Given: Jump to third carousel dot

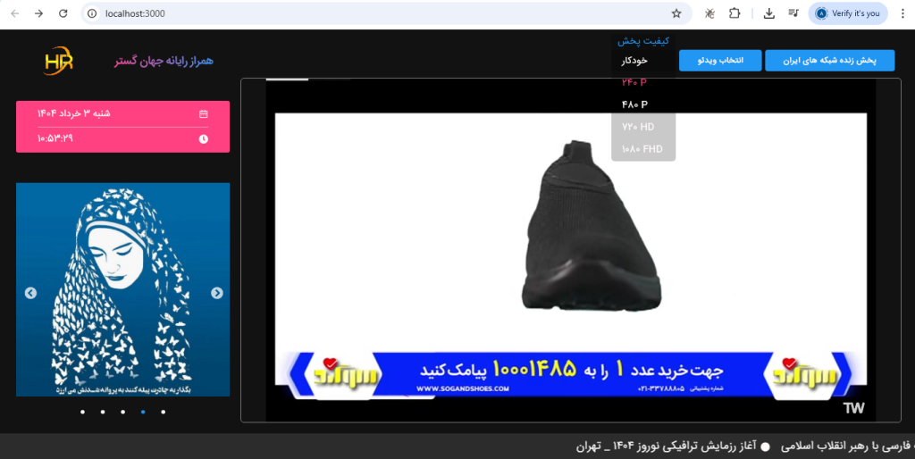Looking at the screenshot, I should click(122, 412).
